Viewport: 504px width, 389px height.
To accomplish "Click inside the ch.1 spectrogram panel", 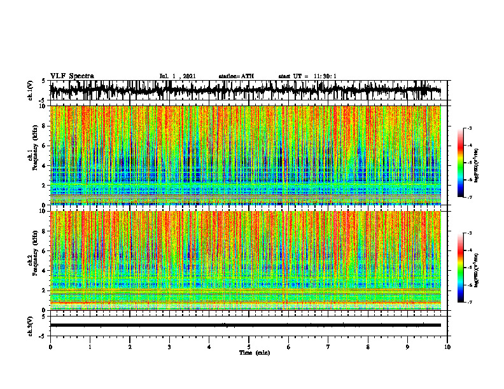I will pyautogui.click(x=245, y=155).
